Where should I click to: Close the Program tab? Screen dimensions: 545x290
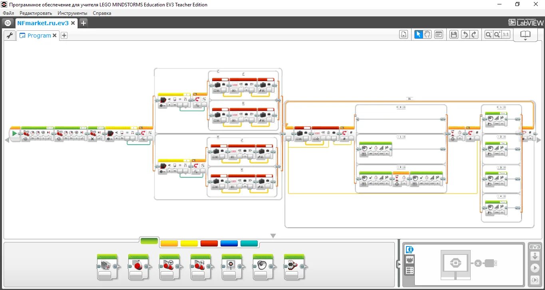pos(55,36)
